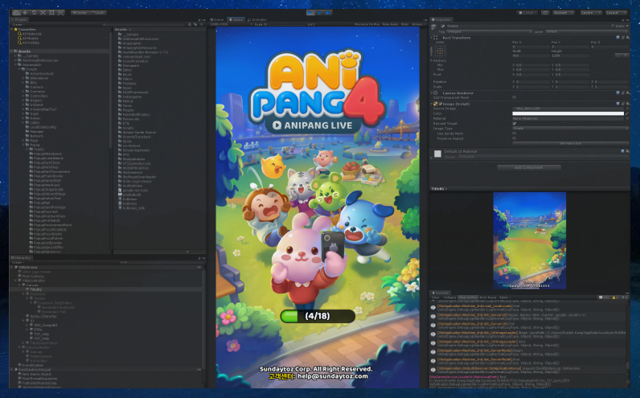Pick color with the eyedropper icon
This screenshot has height=398, width=640.
pyautogui.click(x=627, y=113)
